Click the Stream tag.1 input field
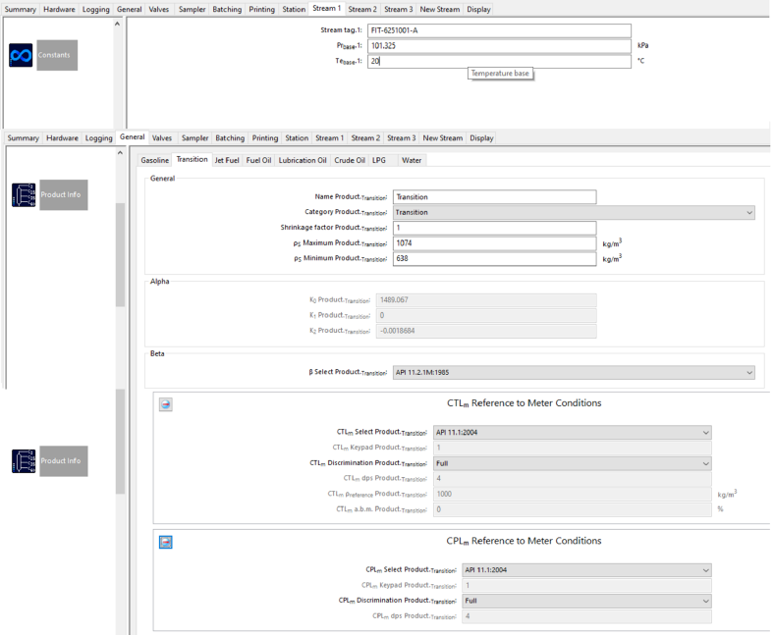Image resolution: width=774 pixels, height=635 pixels. coord(499,30)
